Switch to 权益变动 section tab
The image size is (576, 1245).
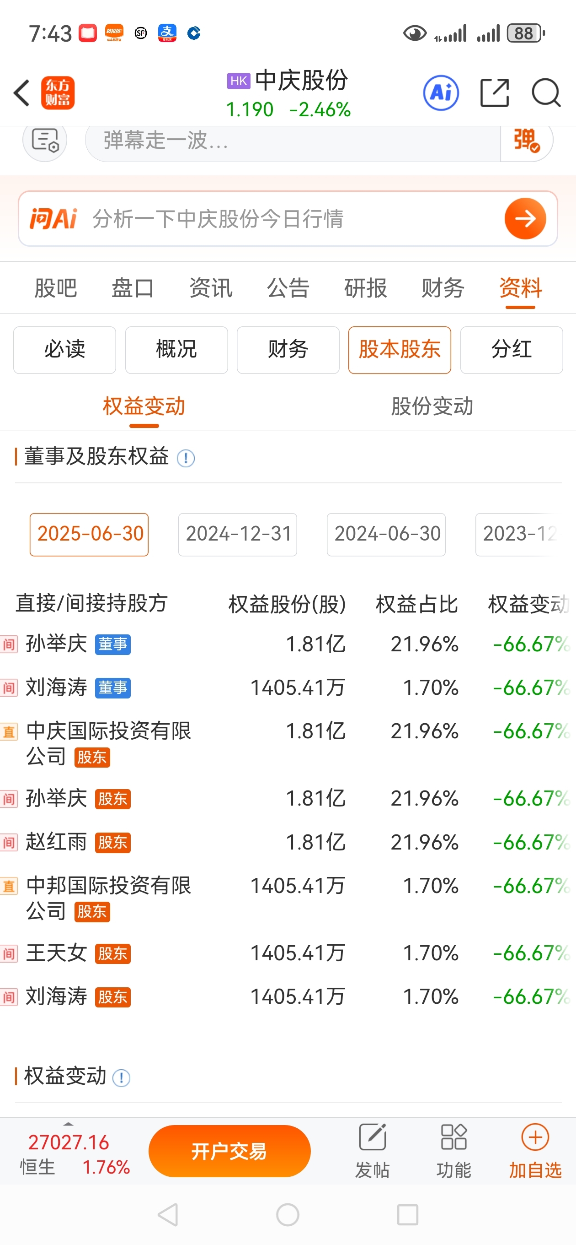click(144, 406)
